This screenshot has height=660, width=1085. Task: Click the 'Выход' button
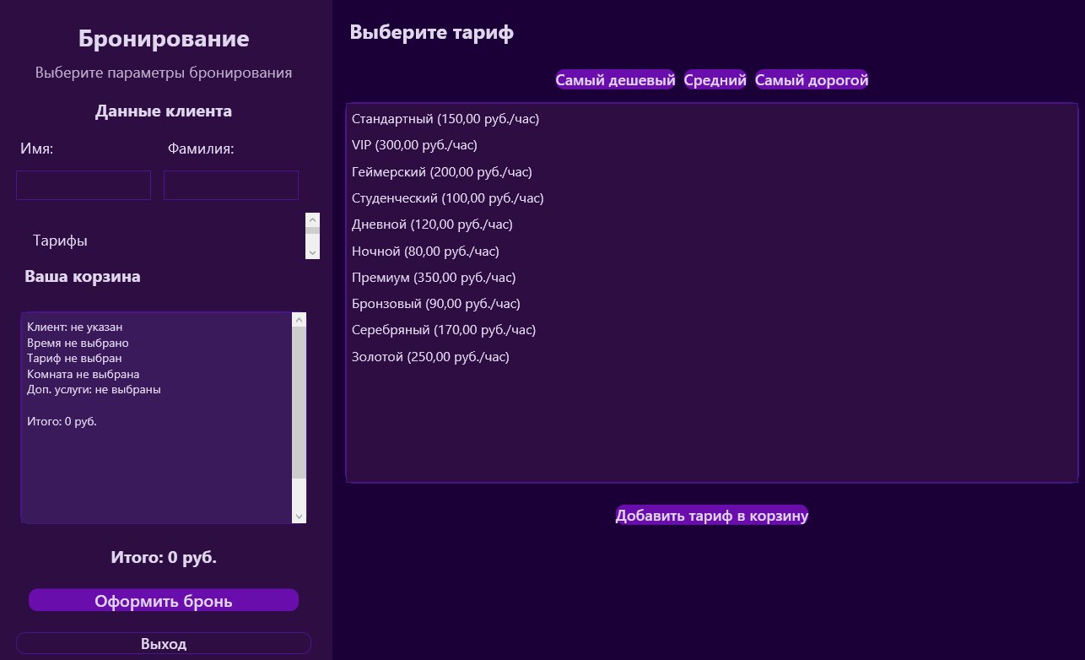(164, 642)
